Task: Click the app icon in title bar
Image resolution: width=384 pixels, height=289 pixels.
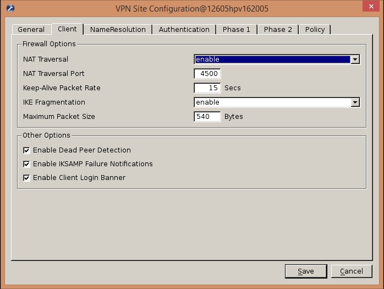Action: tap(10, 9)
